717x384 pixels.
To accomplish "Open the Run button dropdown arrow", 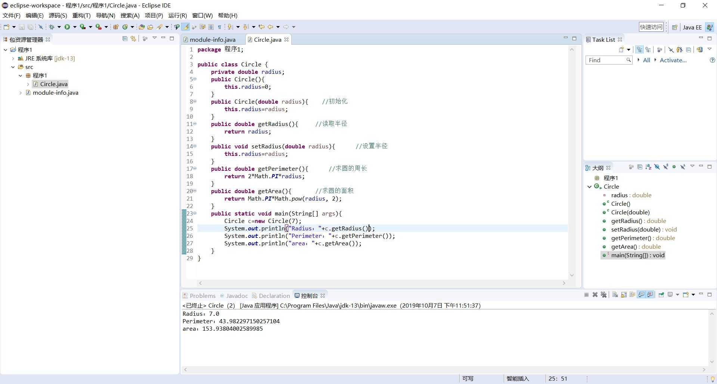I will pos(75,27).
